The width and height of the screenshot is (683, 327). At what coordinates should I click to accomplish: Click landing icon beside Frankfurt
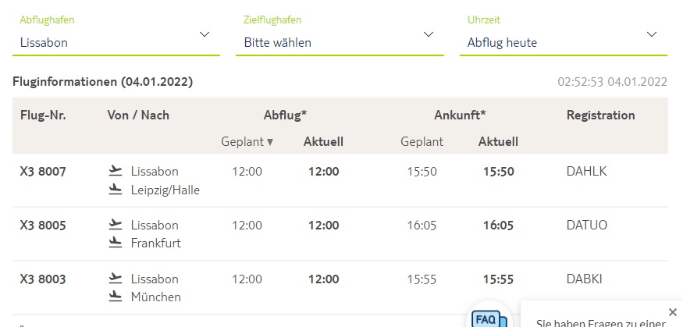pos(116,243)
